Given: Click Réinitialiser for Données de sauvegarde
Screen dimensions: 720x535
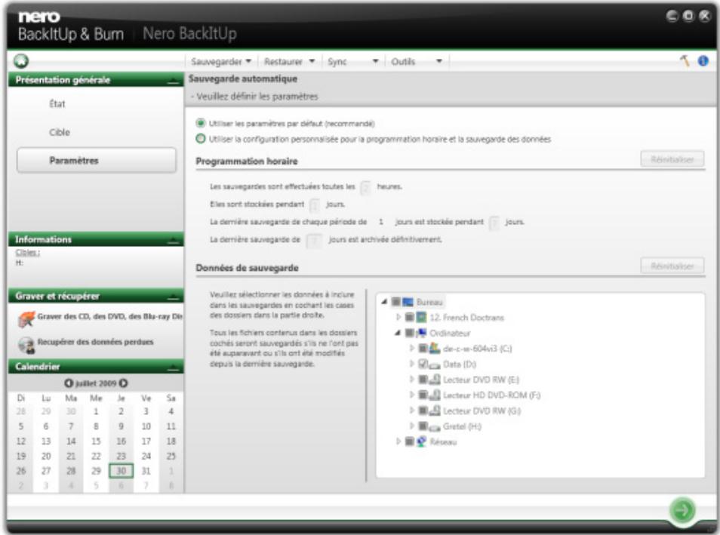Looking at the screenshot, I should (672, 266).
